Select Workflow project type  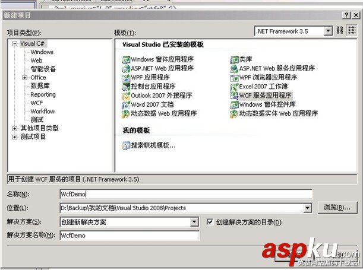(x=43, y=112)
